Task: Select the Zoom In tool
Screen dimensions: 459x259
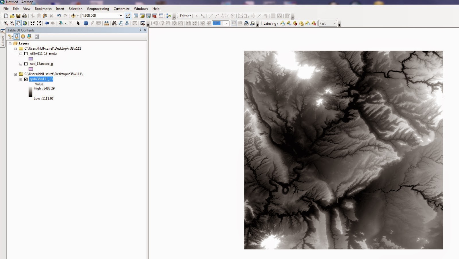Action: 6,23
